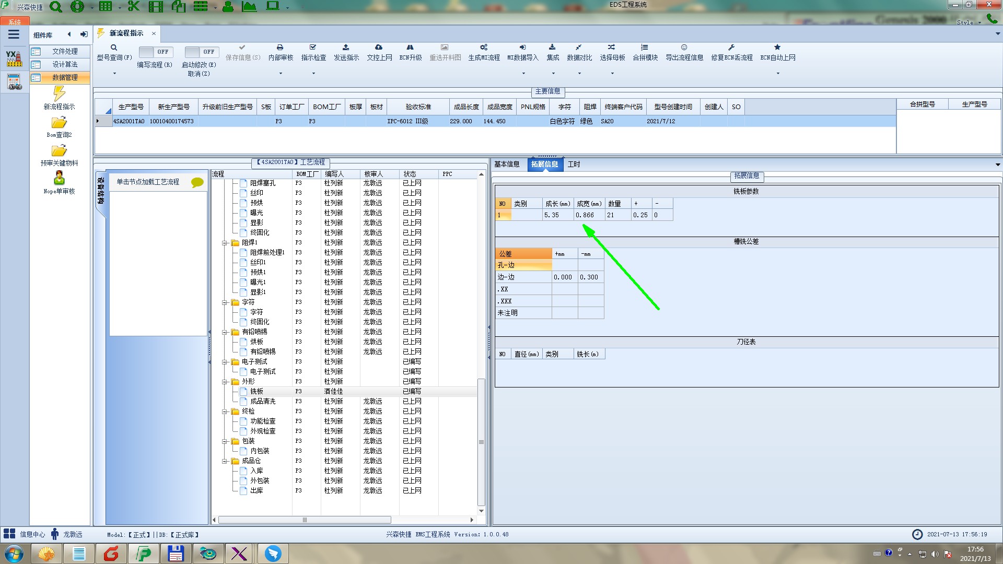Click the 发送指示 toolbar icon
Image resolution: width=1003 pixels, height=564 pixels.
[x=346, y=48]
